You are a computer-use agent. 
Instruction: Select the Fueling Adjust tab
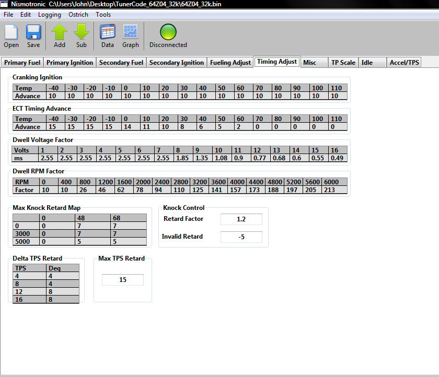[x=230, y=63]
